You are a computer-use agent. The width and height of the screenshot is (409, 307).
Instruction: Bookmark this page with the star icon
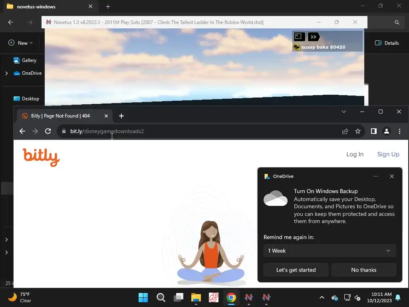pos(358,131)
